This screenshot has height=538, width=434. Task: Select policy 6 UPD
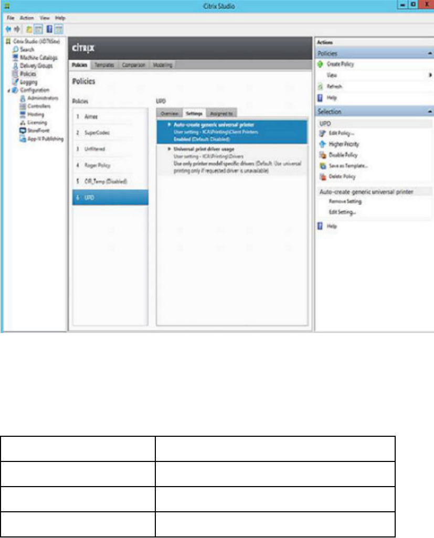110,198
